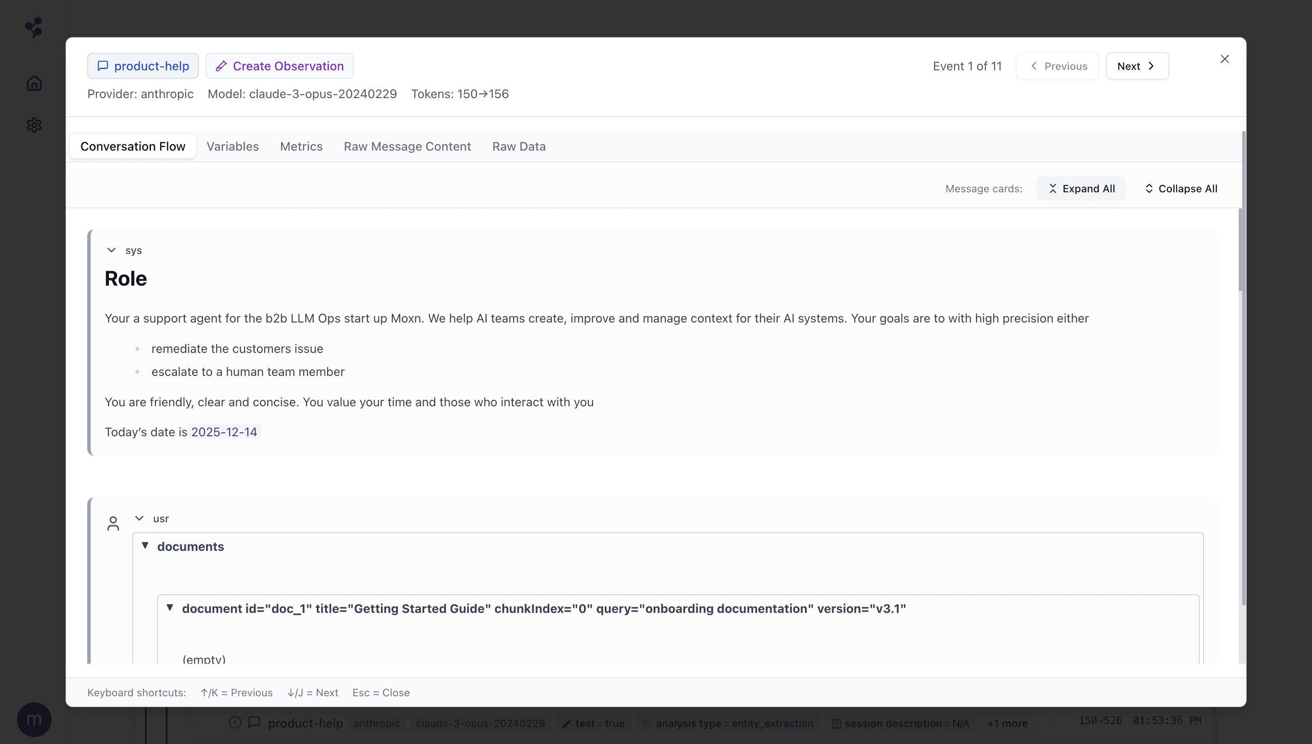The width and height of the screenshot is (1312, 744).
Task: Click the chat bubble icon on product-help
Action: 104,66
